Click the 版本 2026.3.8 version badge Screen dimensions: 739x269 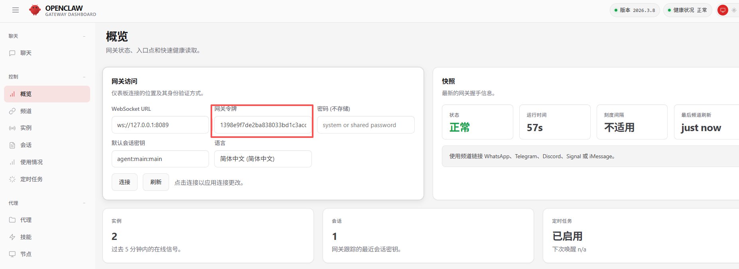(635, 10)
